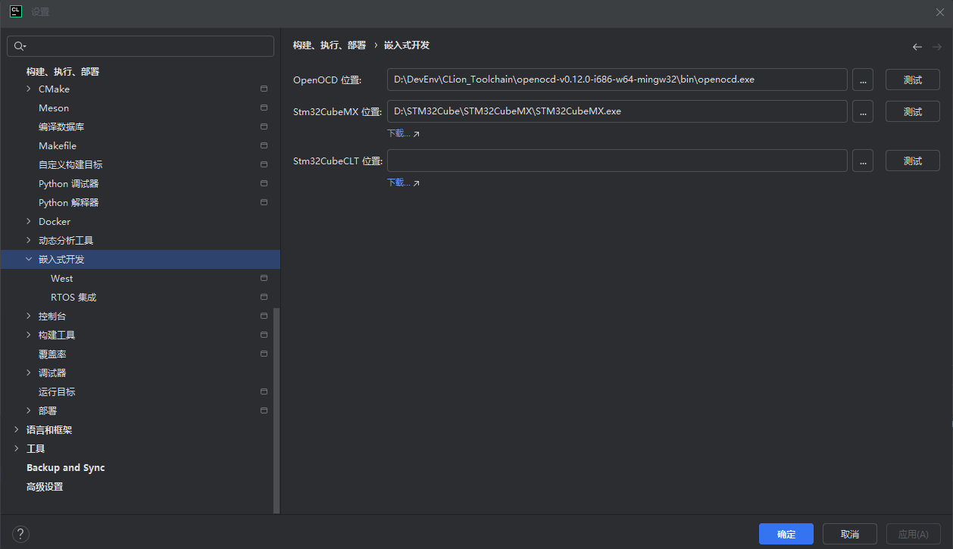The width and height of the screenshot is (953, 549).
Task: Collapse the 嵌入式开发 tree node
Action: 29,259
